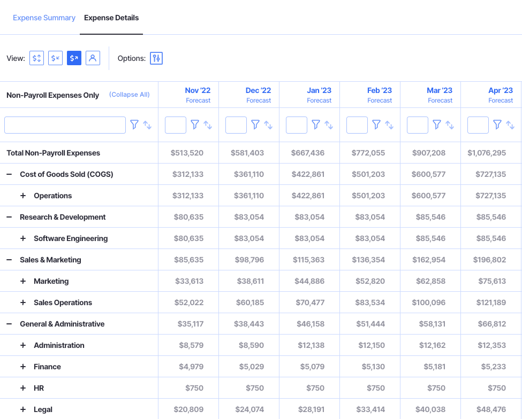Toggle the filter funnel under Jan '23

(316, 124)
